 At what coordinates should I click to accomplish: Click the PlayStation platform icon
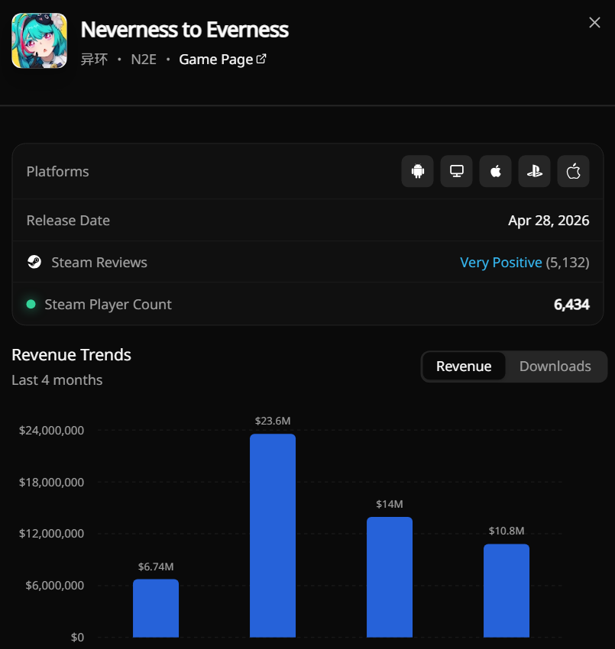(x=534, y=171)
